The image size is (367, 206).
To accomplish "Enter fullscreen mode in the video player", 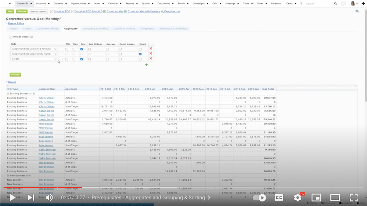I will 353,198.
